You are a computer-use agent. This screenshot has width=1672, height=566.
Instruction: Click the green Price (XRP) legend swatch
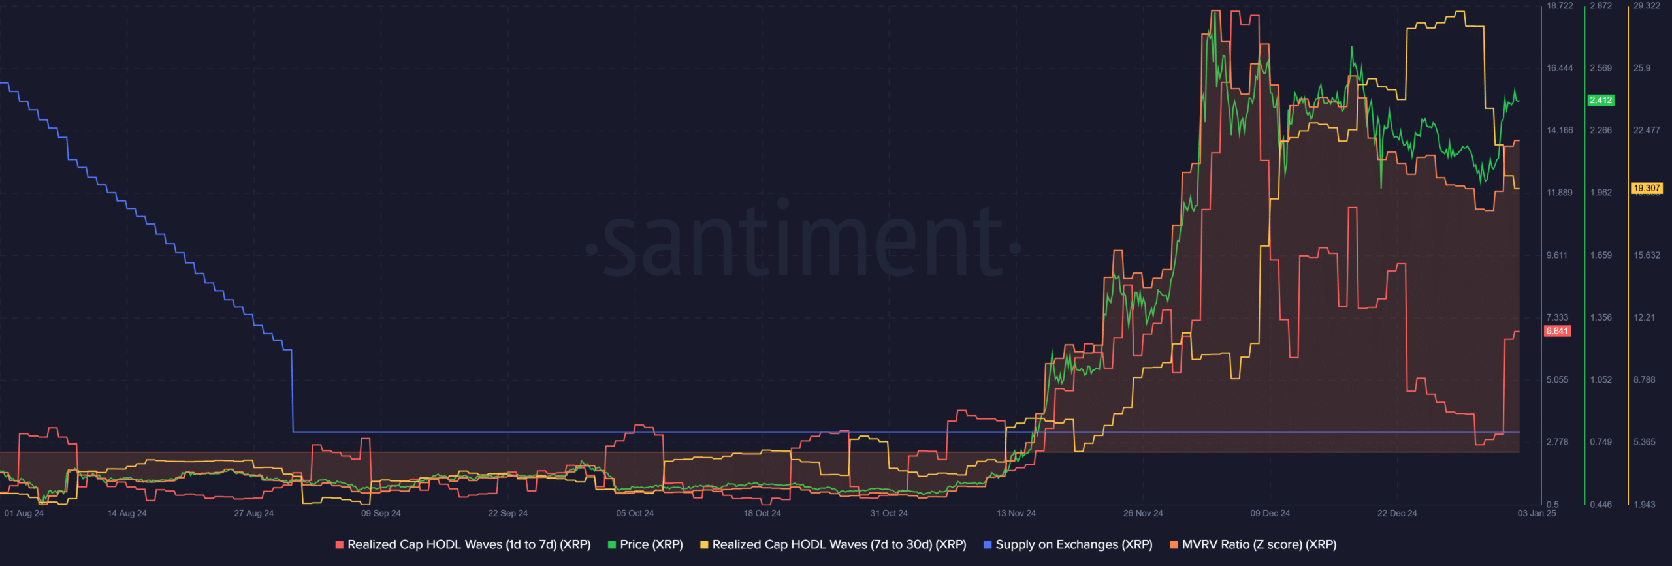(612, 544)
